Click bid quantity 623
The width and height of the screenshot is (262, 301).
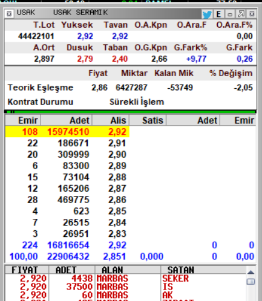pyautogui.click(x=81, y=211)
